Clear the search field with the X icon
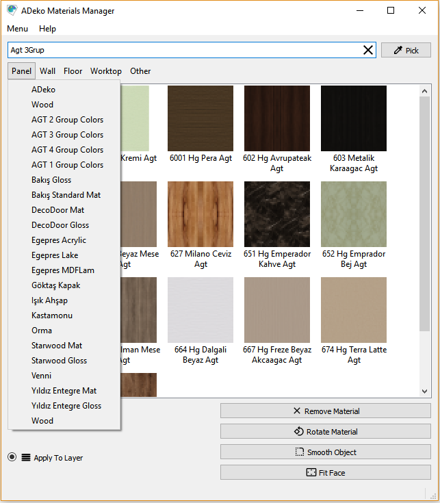The width and height of the screenshot is (440, 503). [x=368, y=50]
